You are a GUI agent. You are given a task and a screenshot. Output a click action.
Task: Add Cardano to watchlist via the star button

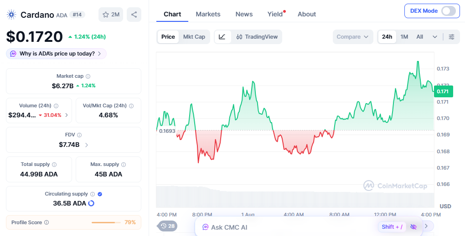point(111,15)
